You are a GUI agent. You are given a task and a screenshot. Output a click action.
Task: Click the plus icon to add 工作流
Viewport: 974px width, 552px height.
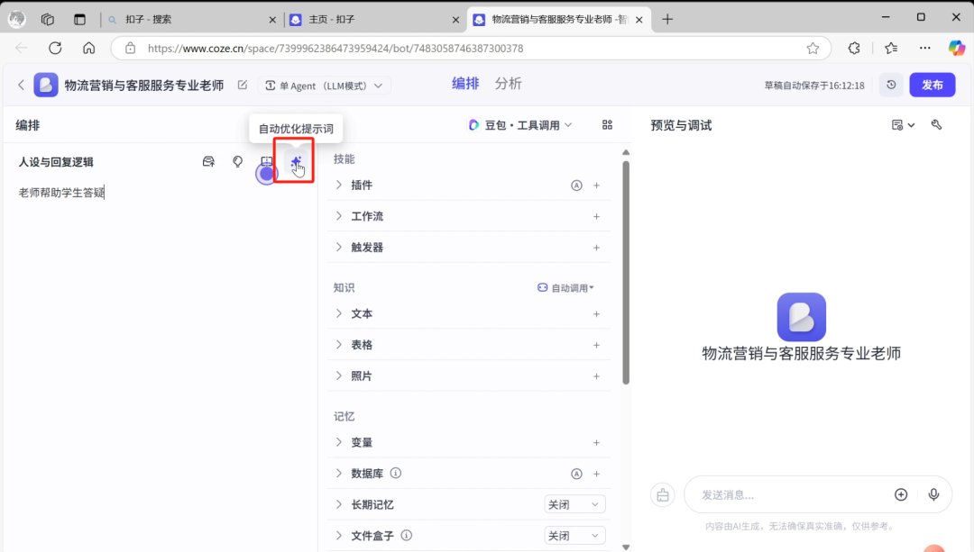(596, 216)
